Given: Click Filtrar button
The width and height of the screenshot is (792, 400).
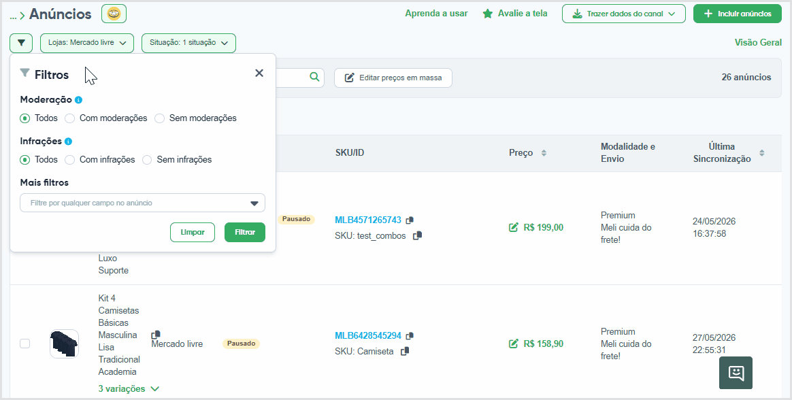Looking at the screenshot, I should (245, 233).
